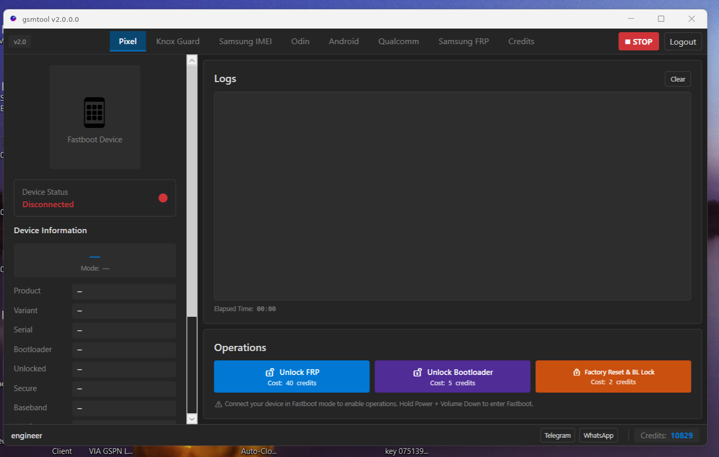Image resolution: width=719 pixels, height=457 pixels.
Task: Click the Bootloader value field
Action: 124,350
